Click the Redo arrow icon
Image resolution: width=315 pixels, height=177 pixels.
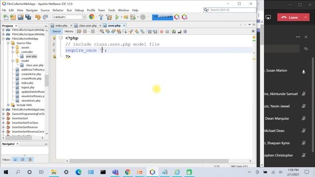[45, 17]
